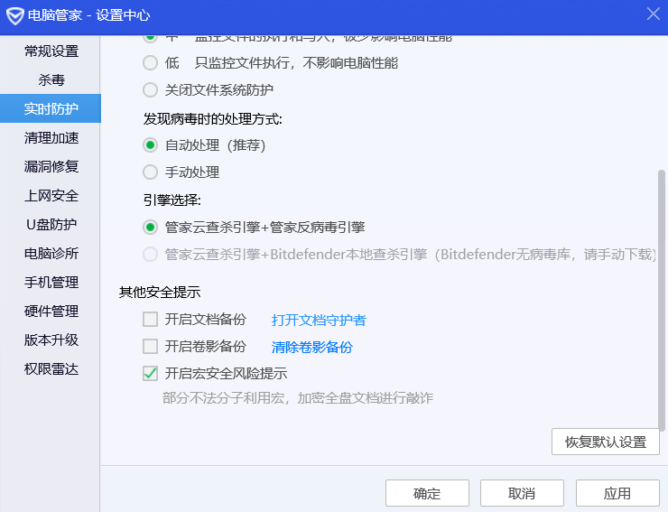Click the 电脑管家 shield logo icon
Image resolution: width=668 pixels, height=512 pixels.
pos(15,15)
